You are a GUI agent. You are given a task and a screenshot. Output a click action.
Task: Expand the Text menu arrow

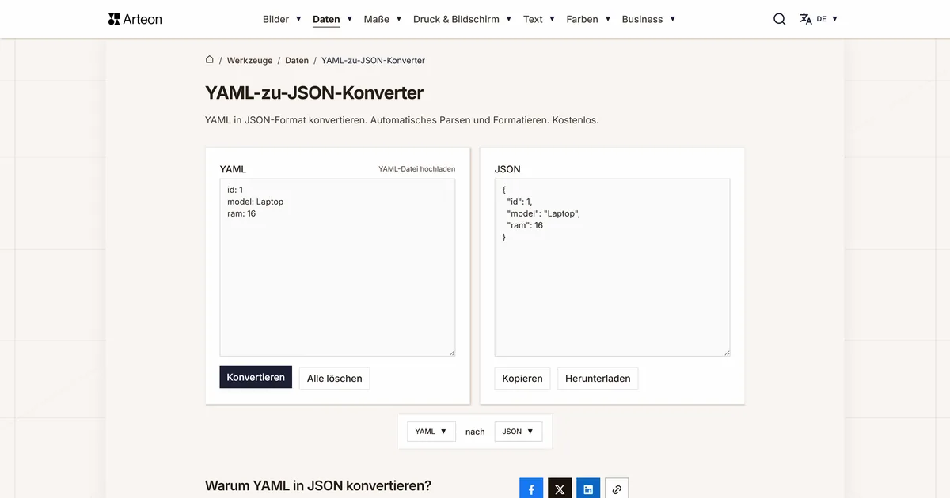tap(553, 19)
